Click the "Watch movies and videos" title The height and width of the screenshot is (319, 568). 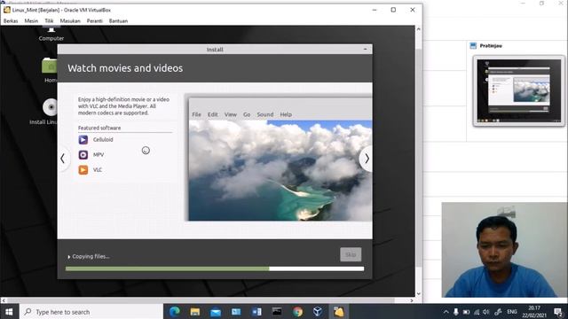click(125, 68)
